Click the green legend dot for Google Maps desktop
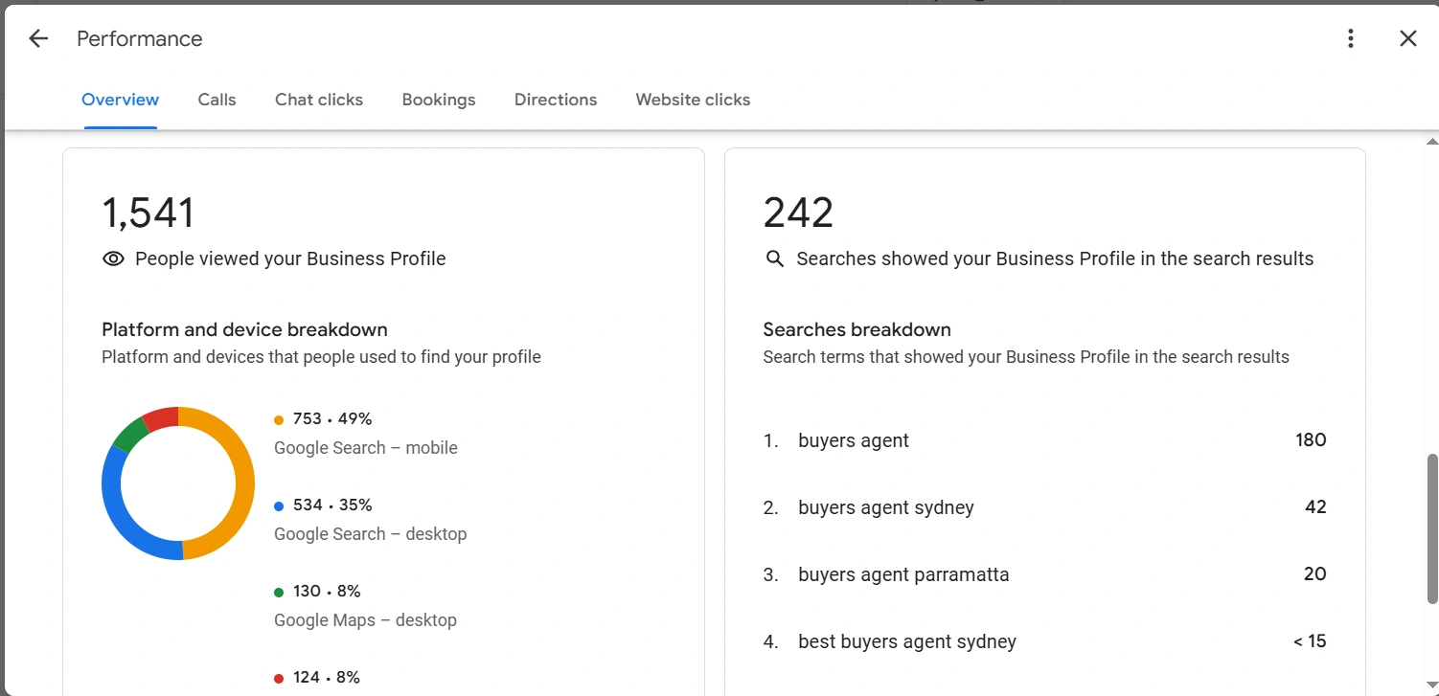Image resolution: width=1439 pixels, height=696 pixels. (x=278, y=591)
